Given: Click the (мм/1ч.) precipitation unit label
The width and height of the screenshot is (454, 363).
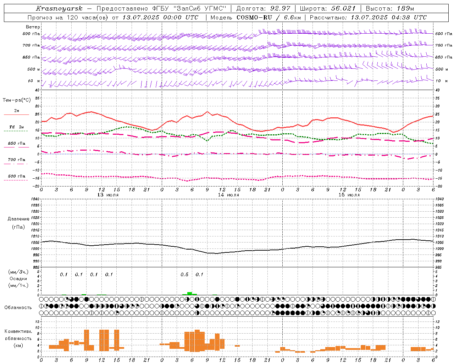Looking at the screenshot, I should pyautogui.click(x=18, y=285).
